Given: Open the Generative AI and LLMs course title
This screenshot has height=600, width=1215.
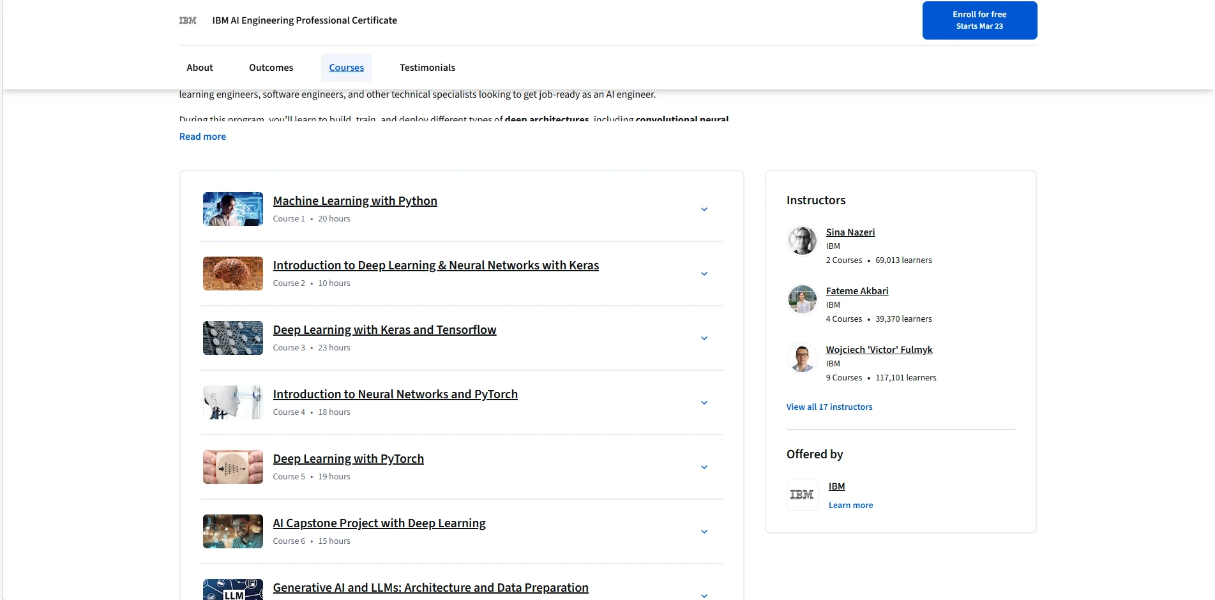Looking at the screenshot, I should (x=430, y=588).
